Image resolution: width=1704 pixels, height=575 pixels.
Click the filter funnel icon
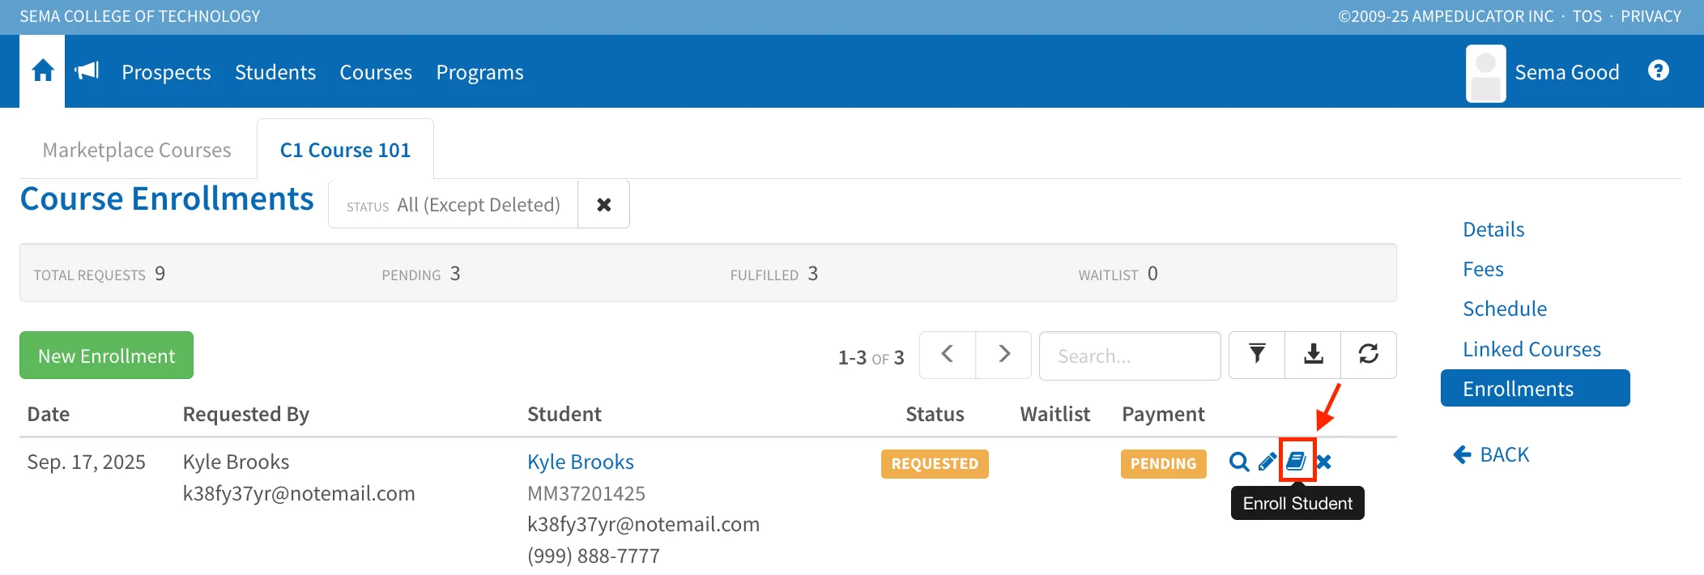tap(1257, 355)
